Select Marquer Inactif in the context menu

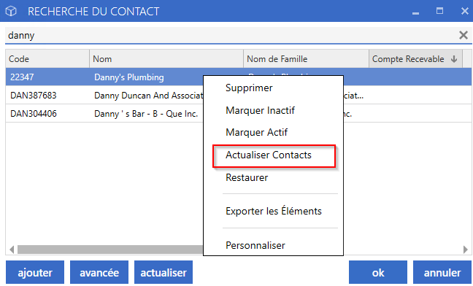pos(260,110)
